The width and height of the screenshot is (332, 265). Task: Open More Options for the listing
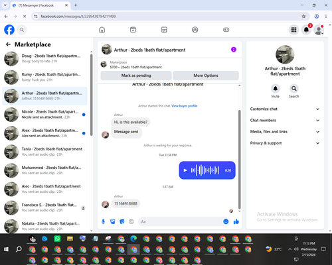pos(206,76)
